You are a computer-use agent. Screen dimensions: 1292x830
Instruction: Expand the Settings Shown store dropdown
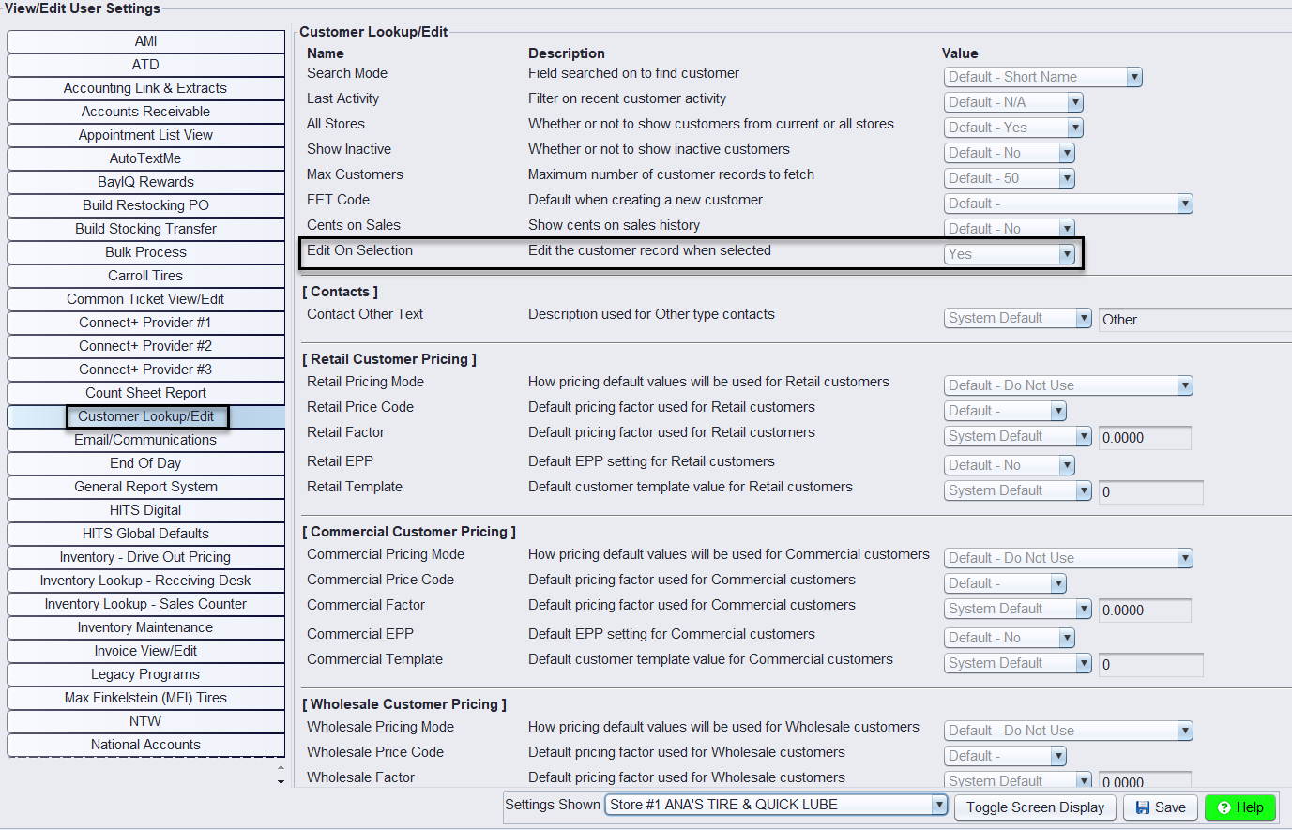[x=938, y=805]
